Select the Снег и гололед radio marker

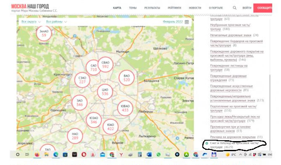[x=207, y=143]
